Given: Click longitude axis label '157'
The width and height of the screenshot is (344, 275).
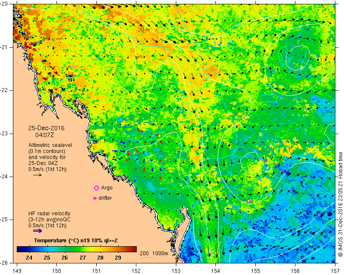Looking at the screenshot, I should 335,271.
